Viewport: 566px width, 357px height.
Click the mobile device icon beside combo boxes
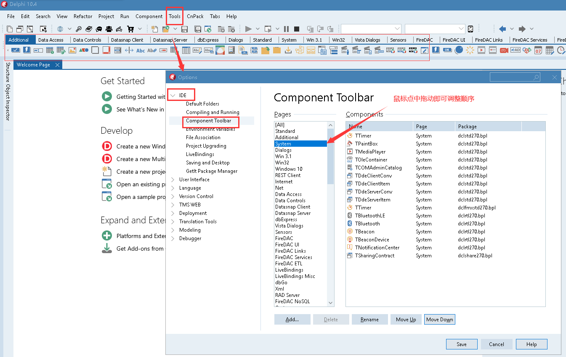470,29
